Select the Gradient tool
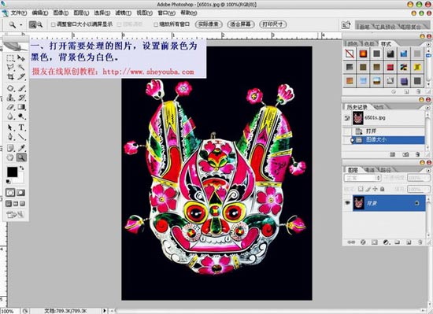 coord(21,107)
